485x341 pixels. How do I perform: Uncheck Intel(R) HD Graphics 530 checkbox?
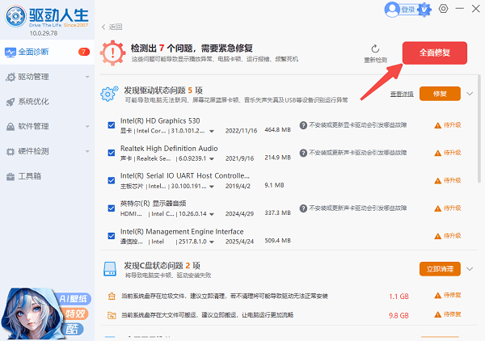tap(112, 125)
